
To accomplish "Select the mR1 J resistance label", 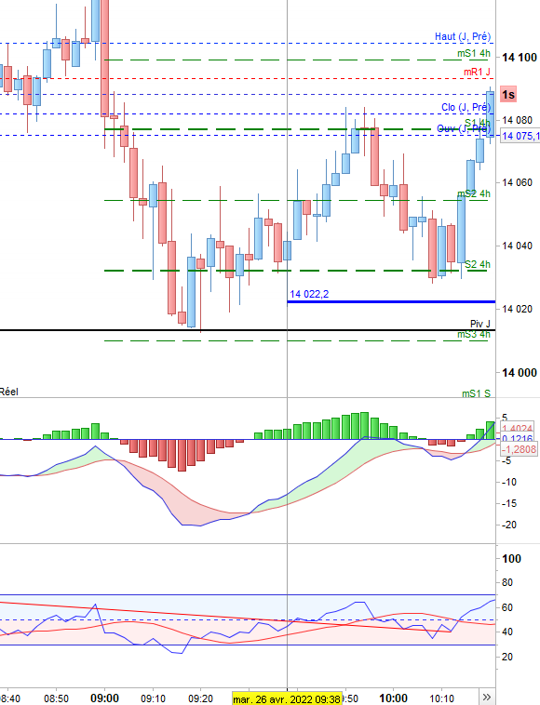I will point(477,72).
